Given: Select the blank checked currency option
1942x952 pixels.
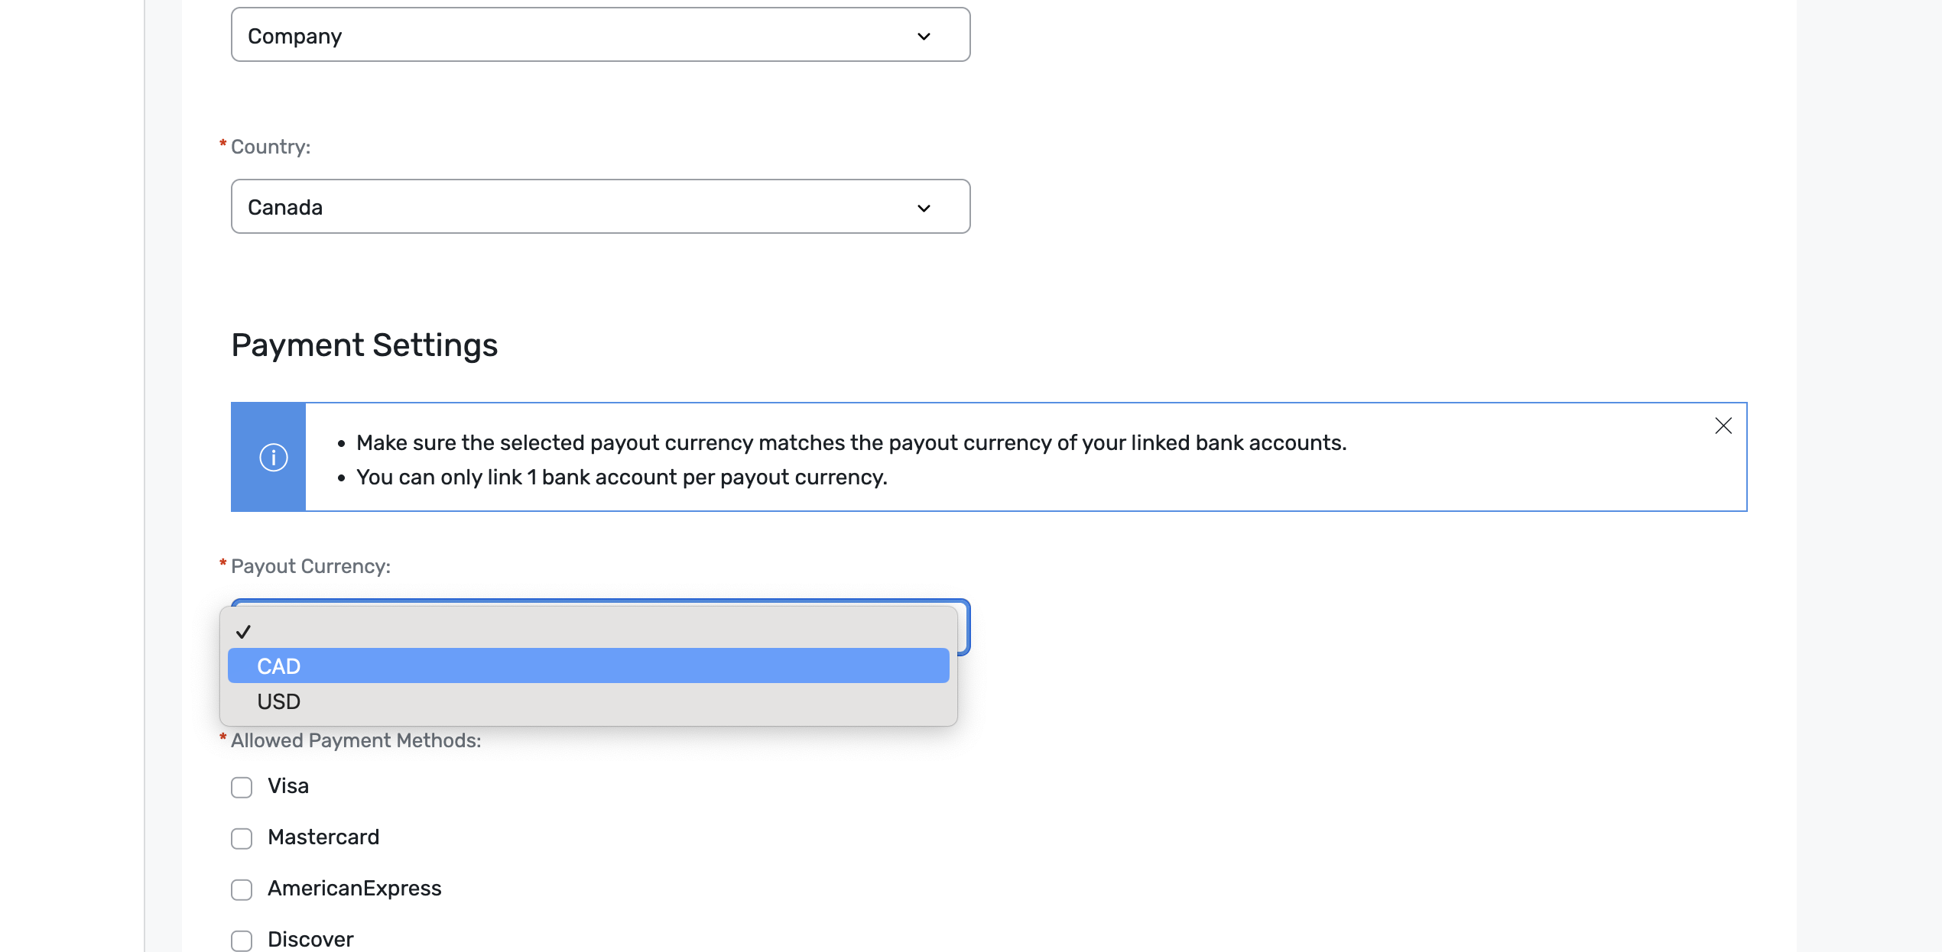Looking at the screenshot, I should tap(588, 631).
